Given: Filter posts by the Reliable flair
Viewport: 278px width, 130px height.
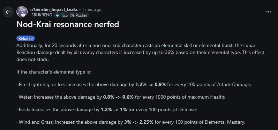Looking at the screenshot, I should pos(26,39).
